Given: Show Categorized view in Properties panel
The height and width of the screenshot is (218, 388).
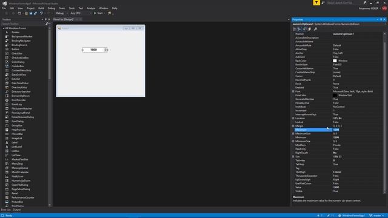Looking at the screenshot, I should (x=294, y=29).
